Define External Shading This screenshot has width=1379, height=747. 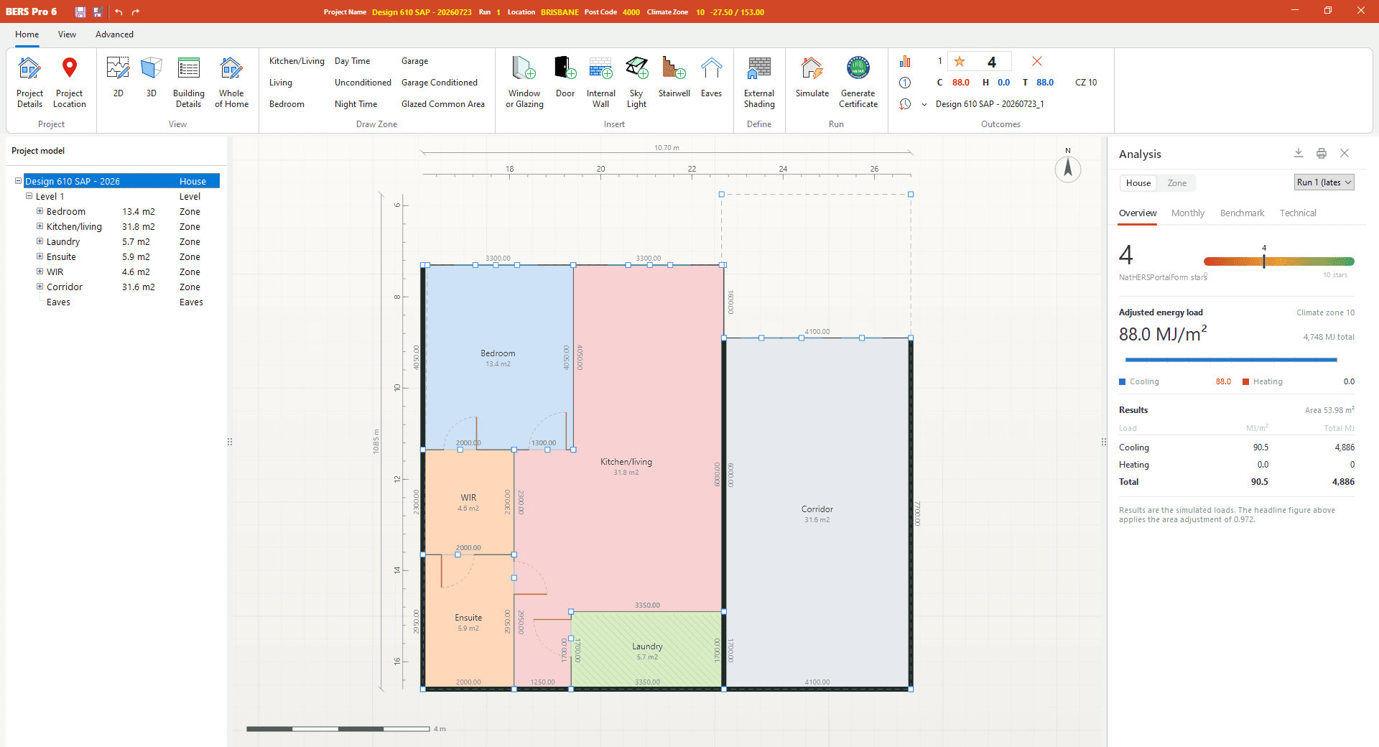pos(759,82)
